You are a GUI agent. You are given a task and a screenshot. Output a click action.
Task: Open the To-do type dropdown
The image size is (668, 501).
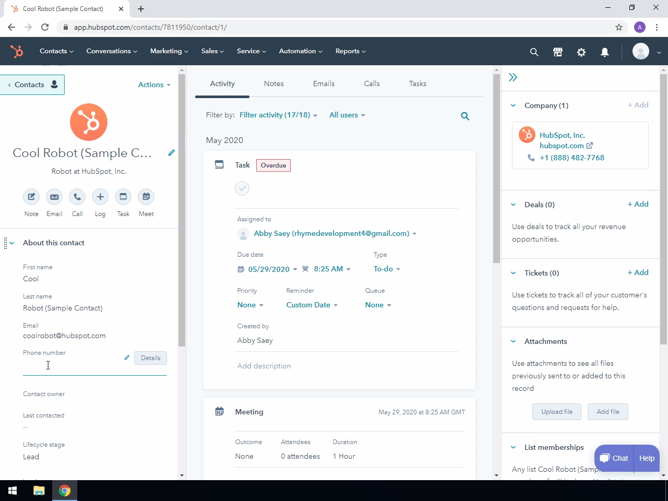(x=387, y=269)
